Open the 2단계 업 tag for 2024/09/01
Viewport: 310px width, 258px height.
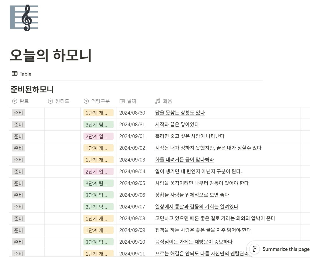[x=98, y=136]
